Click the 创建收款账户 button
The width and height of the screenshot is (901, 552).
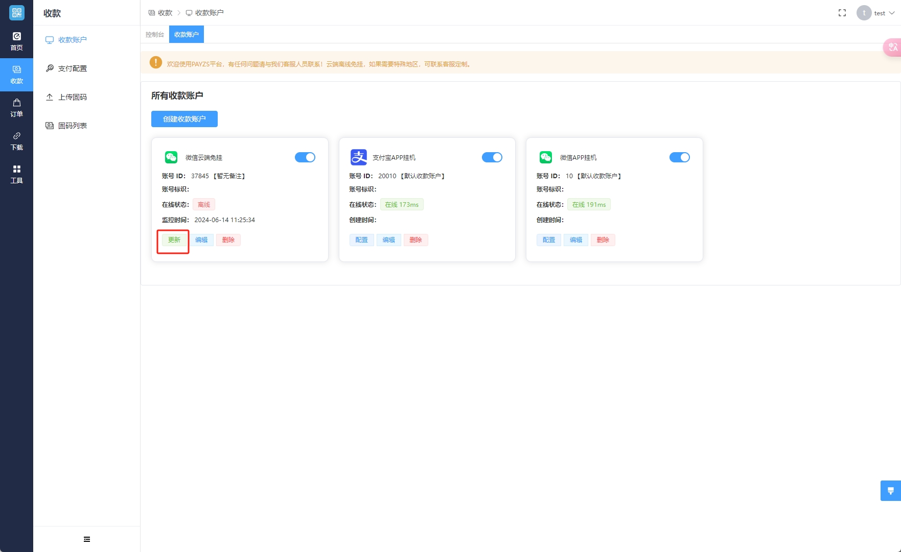coord(184,119)
